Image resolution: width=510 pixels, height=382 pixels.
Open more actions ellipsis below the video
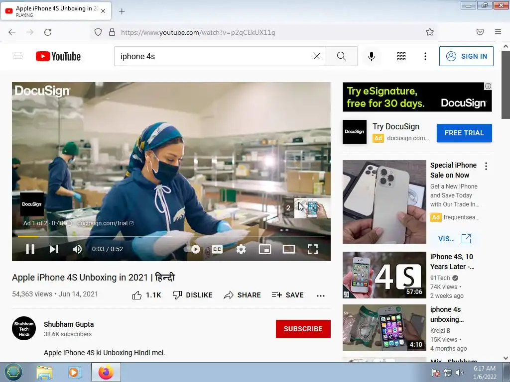321,295
